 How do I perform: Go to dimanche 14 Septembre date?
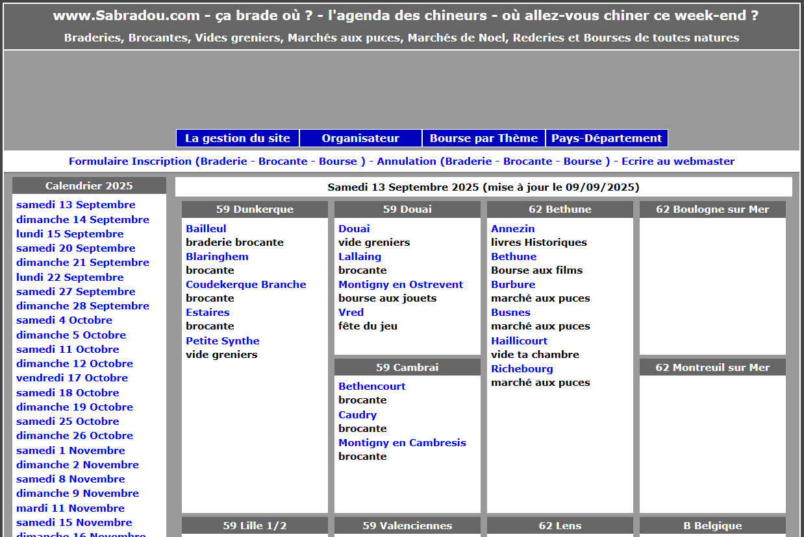(x=82, y=220)
